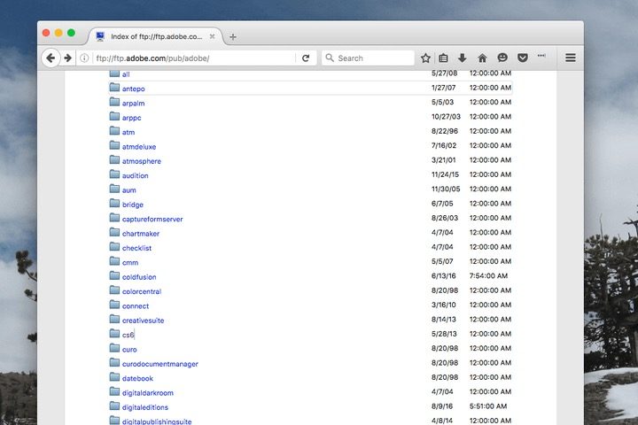Bookmark this page with the star icon
This screenshot has height=425, width=638.
pyautogui.click(x=425, y=58)
